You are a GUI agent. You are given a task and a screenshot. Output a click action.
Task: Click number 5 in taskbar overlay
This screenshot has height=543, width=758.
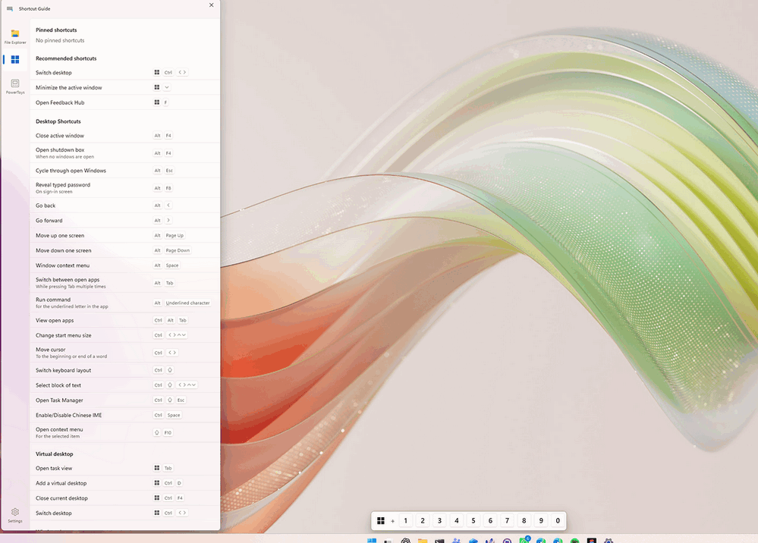(473, 521)
